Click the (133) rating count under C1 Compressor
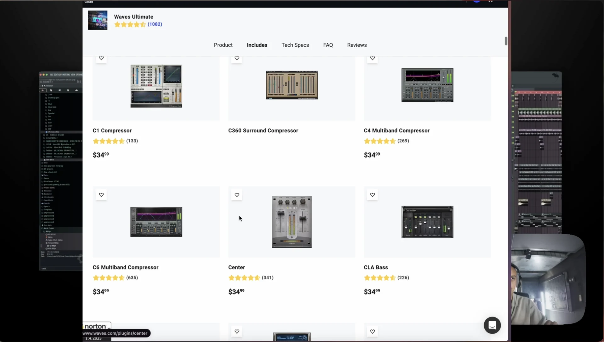The image size is (604, 342). pyautogui.click(x=132, y=141)
